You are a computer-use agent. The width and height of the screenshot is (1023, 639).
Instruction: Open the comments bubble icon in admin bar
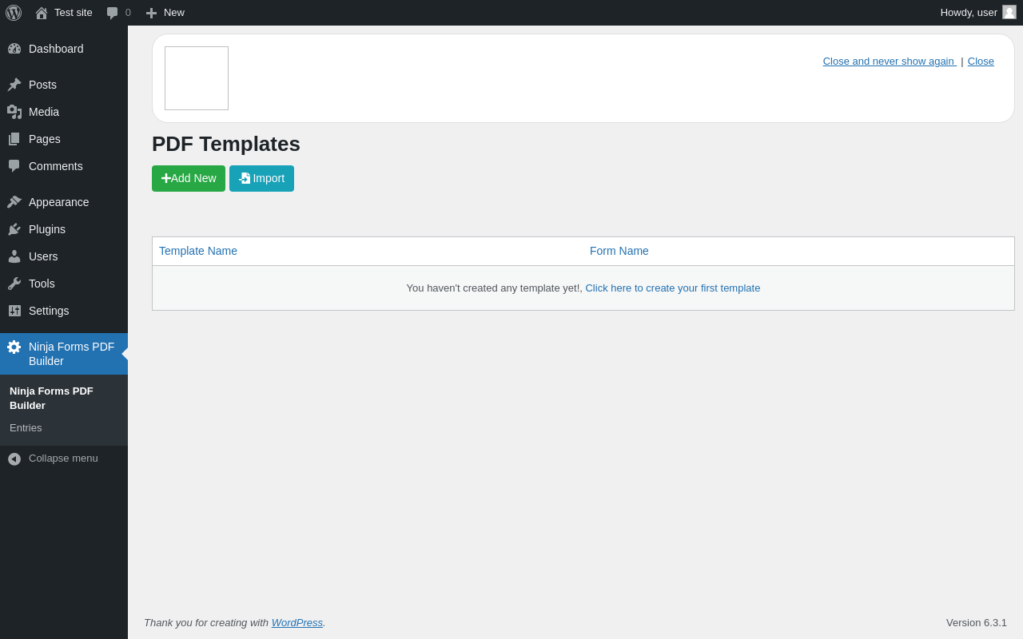coord(113,13)
